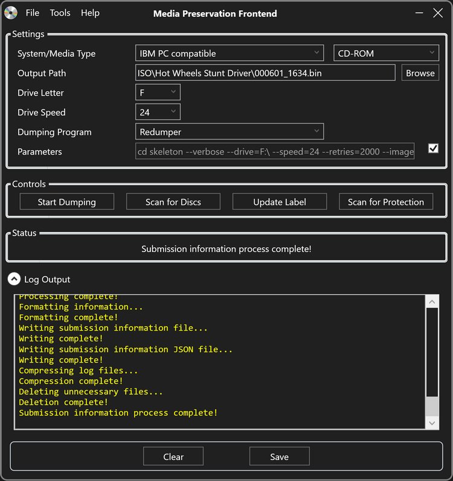This screenshot has height=481, width=453.
Task: Toggle the Parameters edit checkbox
Action: point(433,149)
